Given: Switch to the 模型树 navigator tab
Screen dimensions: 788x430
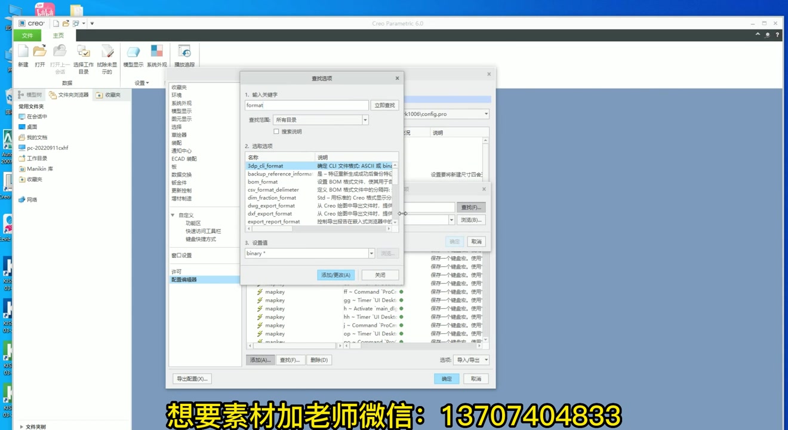Looking at the screenshot, I should [30, 95].
